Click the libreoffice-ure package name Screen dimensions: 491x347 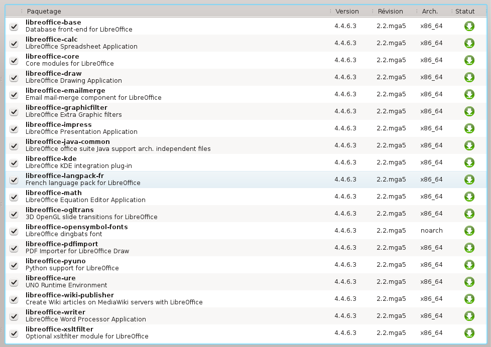click(50, 278)
